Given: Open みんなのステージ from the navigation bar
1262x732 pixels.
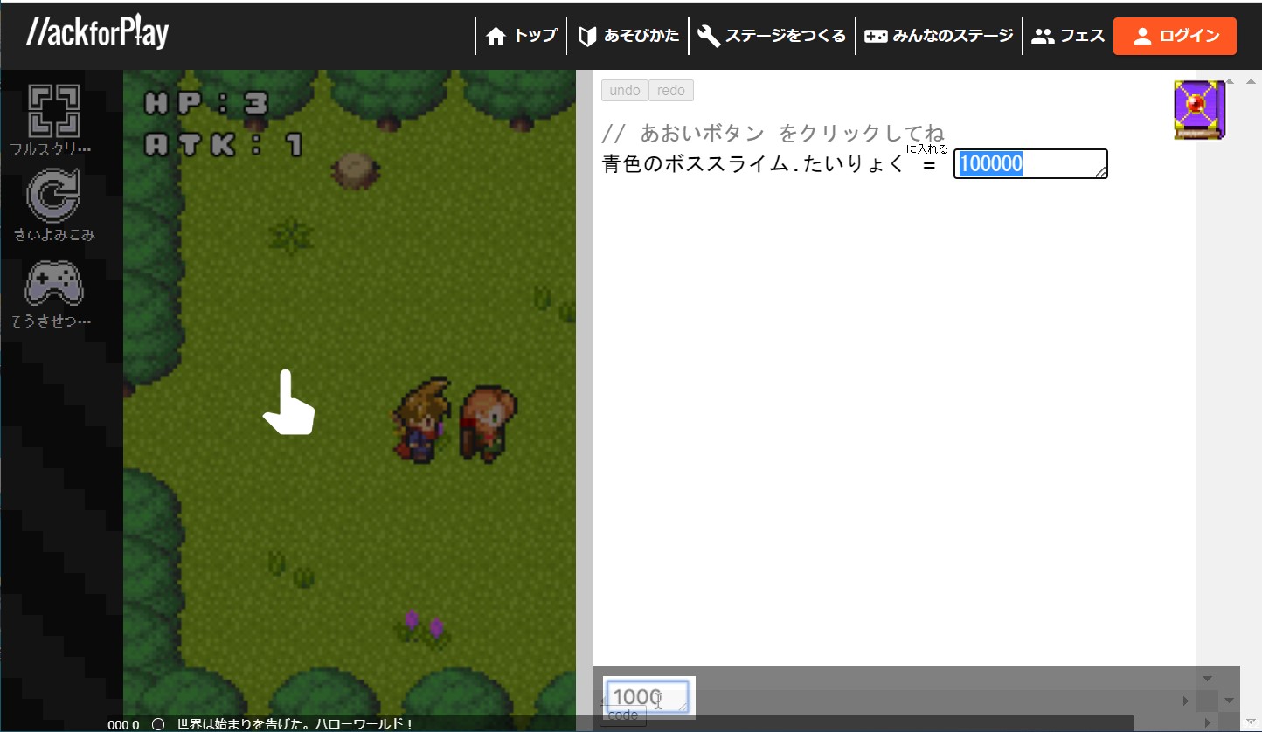Looking at the screenshot, I should pyautogui.click(x=939, y=36).
